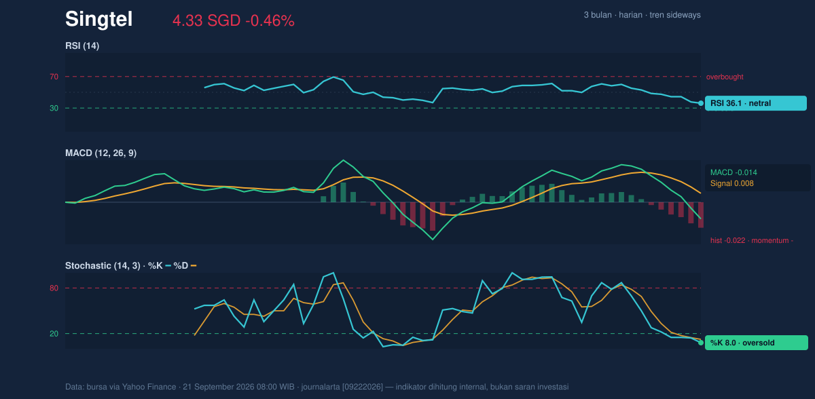Click the red 'overbought' label
This screenshot has height=399, width=815.
[725, 77]
